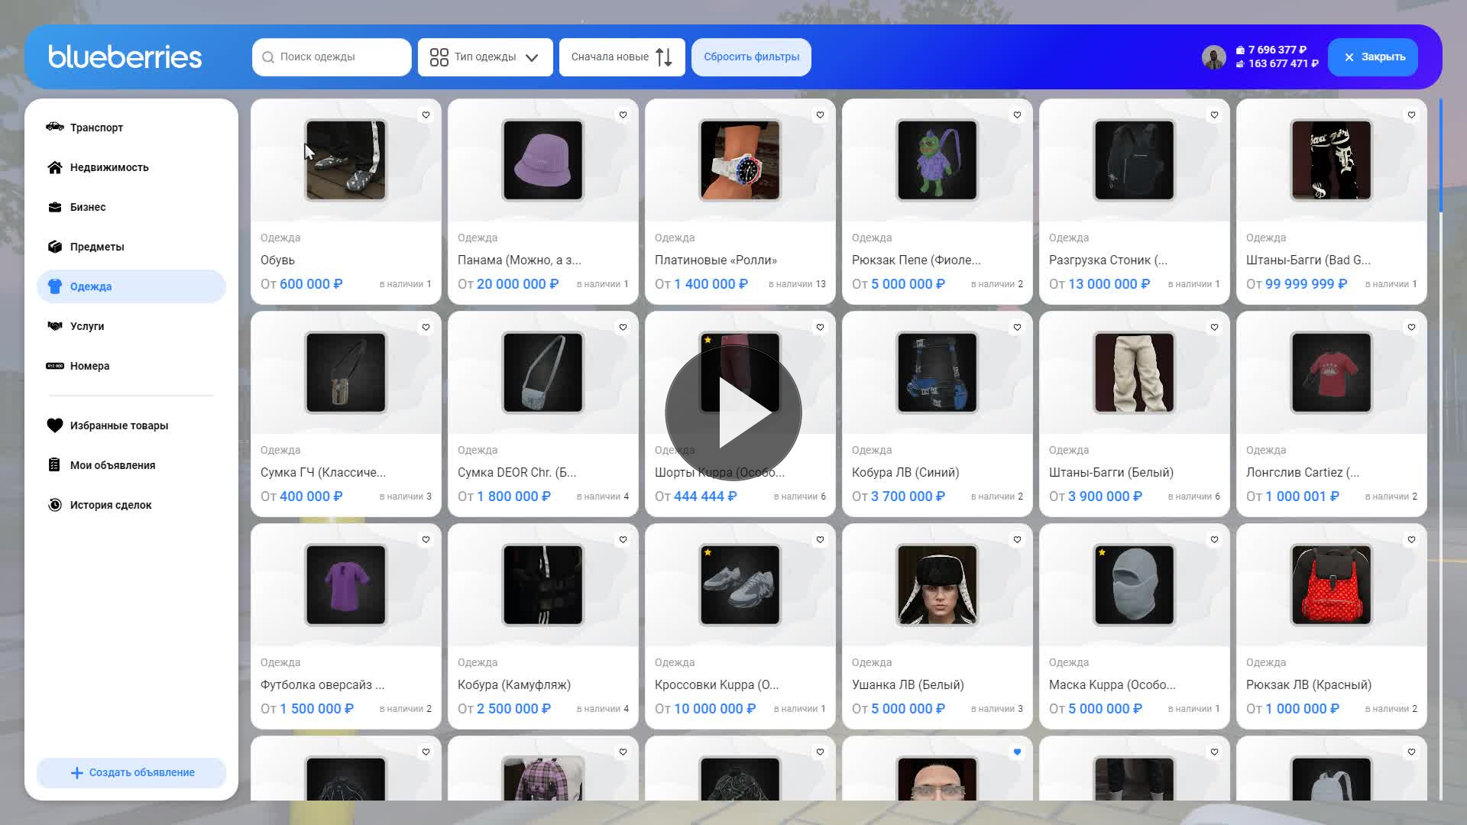The height and width of the screenshot is (825, 1467).
Task: Favorite the Обувь listing
Action: [426, 115]
